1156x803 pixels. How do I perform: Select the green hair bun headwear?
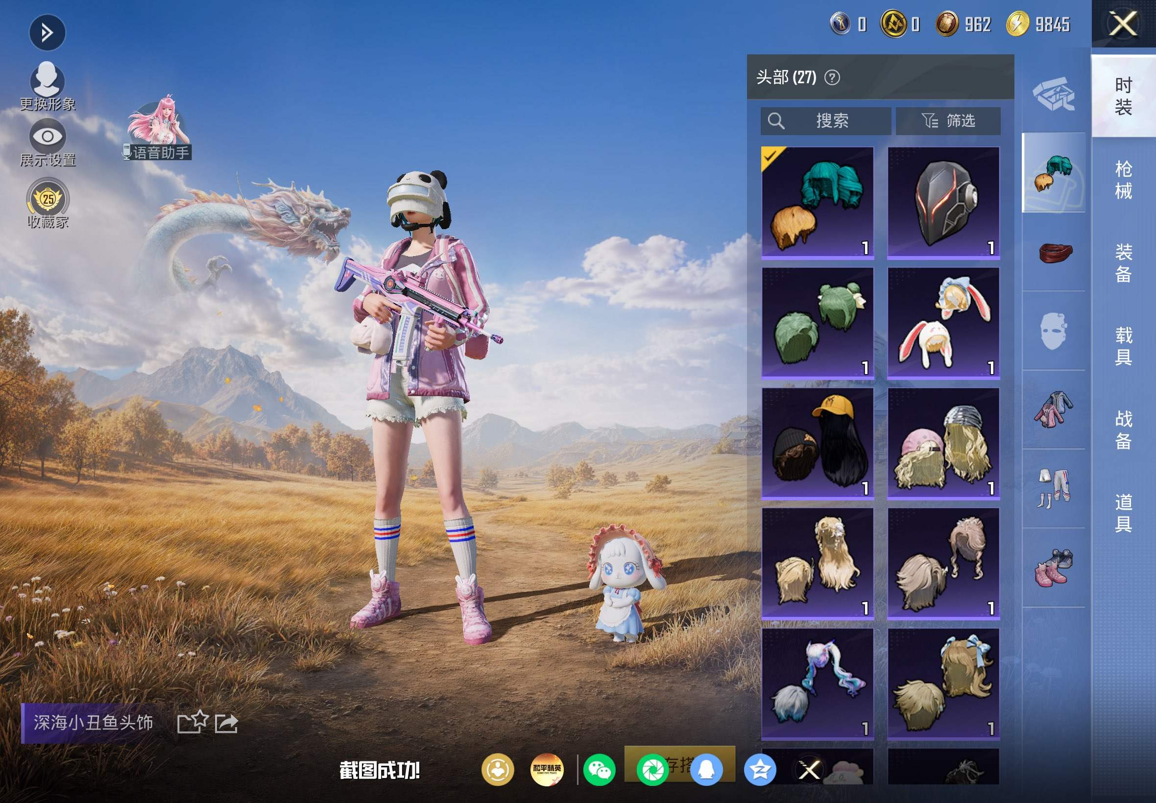[x=818, y=323]
